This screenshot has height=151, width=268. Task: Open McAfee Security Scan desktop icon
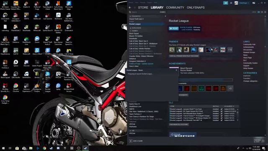coord(5,88)
